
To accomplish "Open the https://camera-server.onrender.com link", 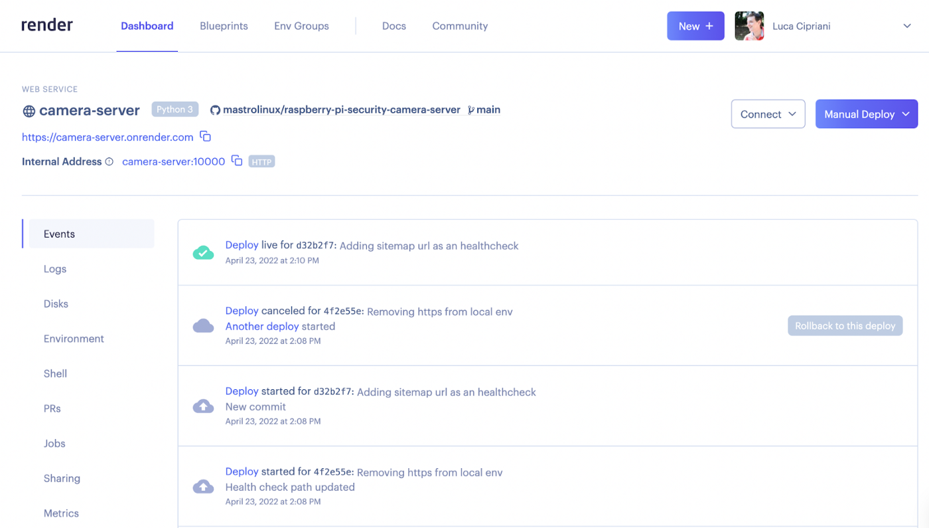I will 107,137.
